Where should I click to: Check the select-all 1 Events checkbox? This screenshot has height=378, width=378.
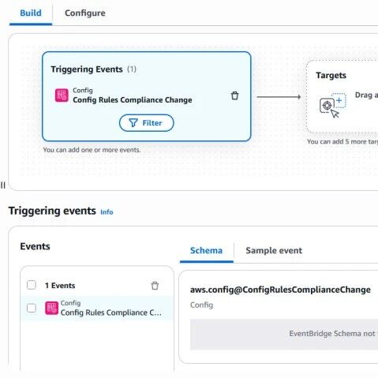pyautogui.click(x=32, y=285)
